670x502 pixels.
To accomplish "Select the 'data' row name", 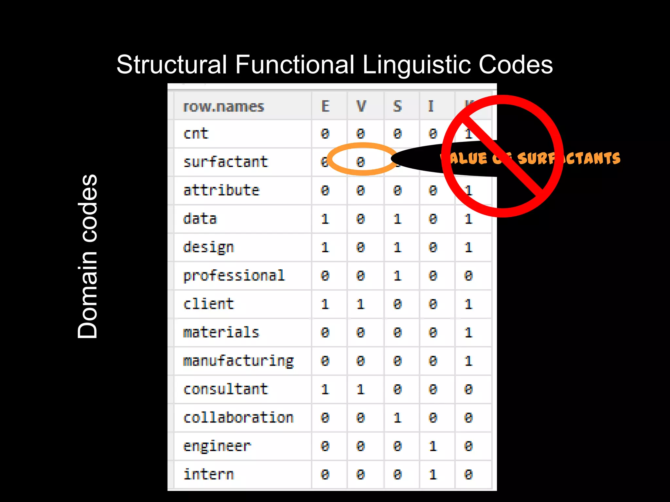I will 200,219.
